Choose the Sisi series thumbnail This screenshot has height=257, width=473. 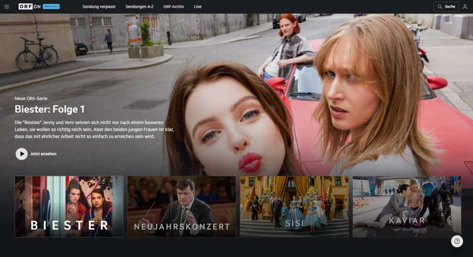(x=294, y=207)
